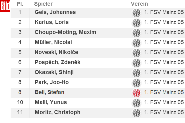Screen dimensions: 185x123
Task: Sort by the Verein column header
Action: (x=139, y=4)
